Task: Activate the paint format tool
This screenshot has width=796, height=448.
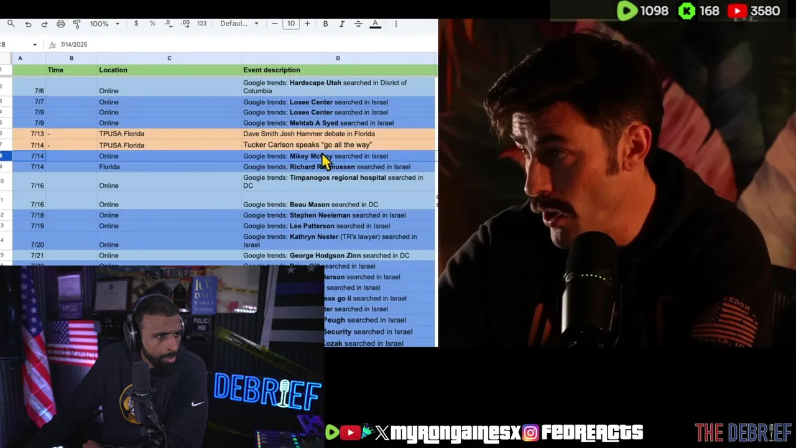Action: (76, 24)
